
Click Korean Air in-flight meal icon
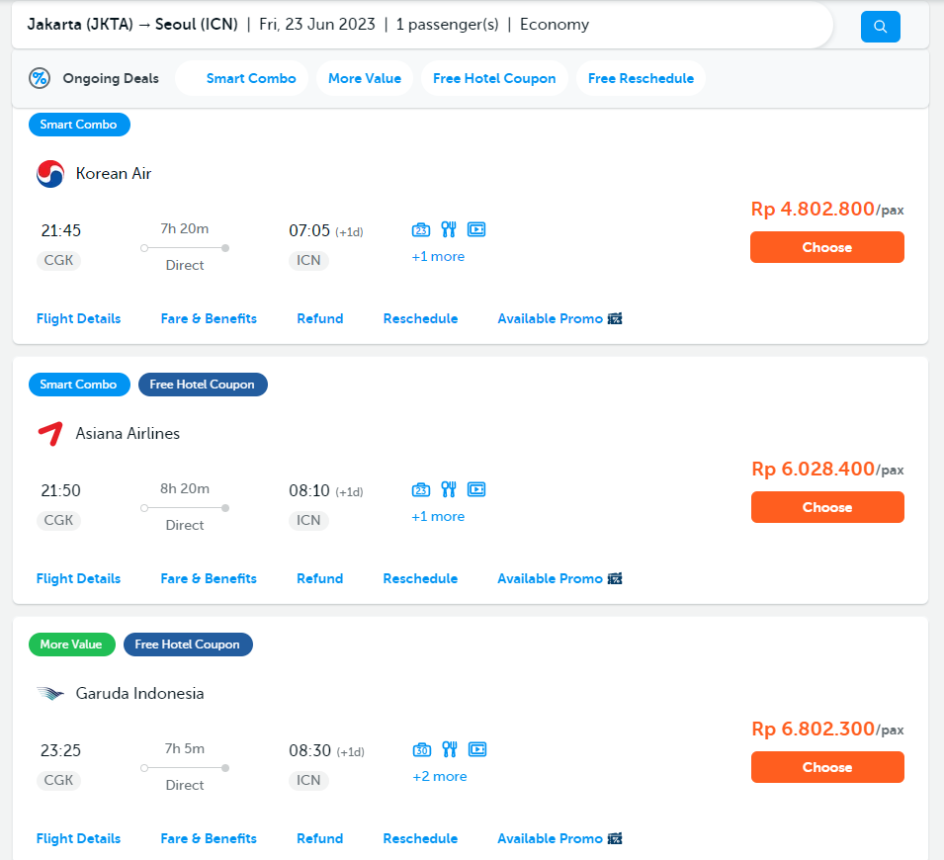tap(449, 230)
